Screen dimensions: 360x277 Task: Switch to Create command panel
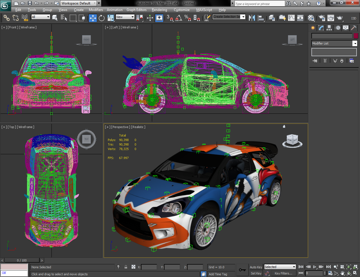pyautogui.click(x=313, y=28)
